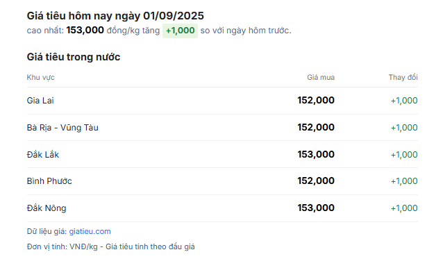Select the Đắk Lắk region name
Screen dimensions: 436x277
point(43,154)
